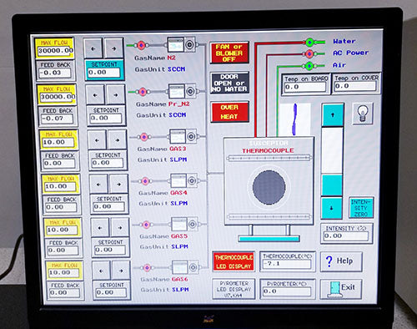Image resolution: width=417 pixels, height=329 pixels.
Task: Select PYROMETER LED DISPLAY button
Action: (234, 289)
